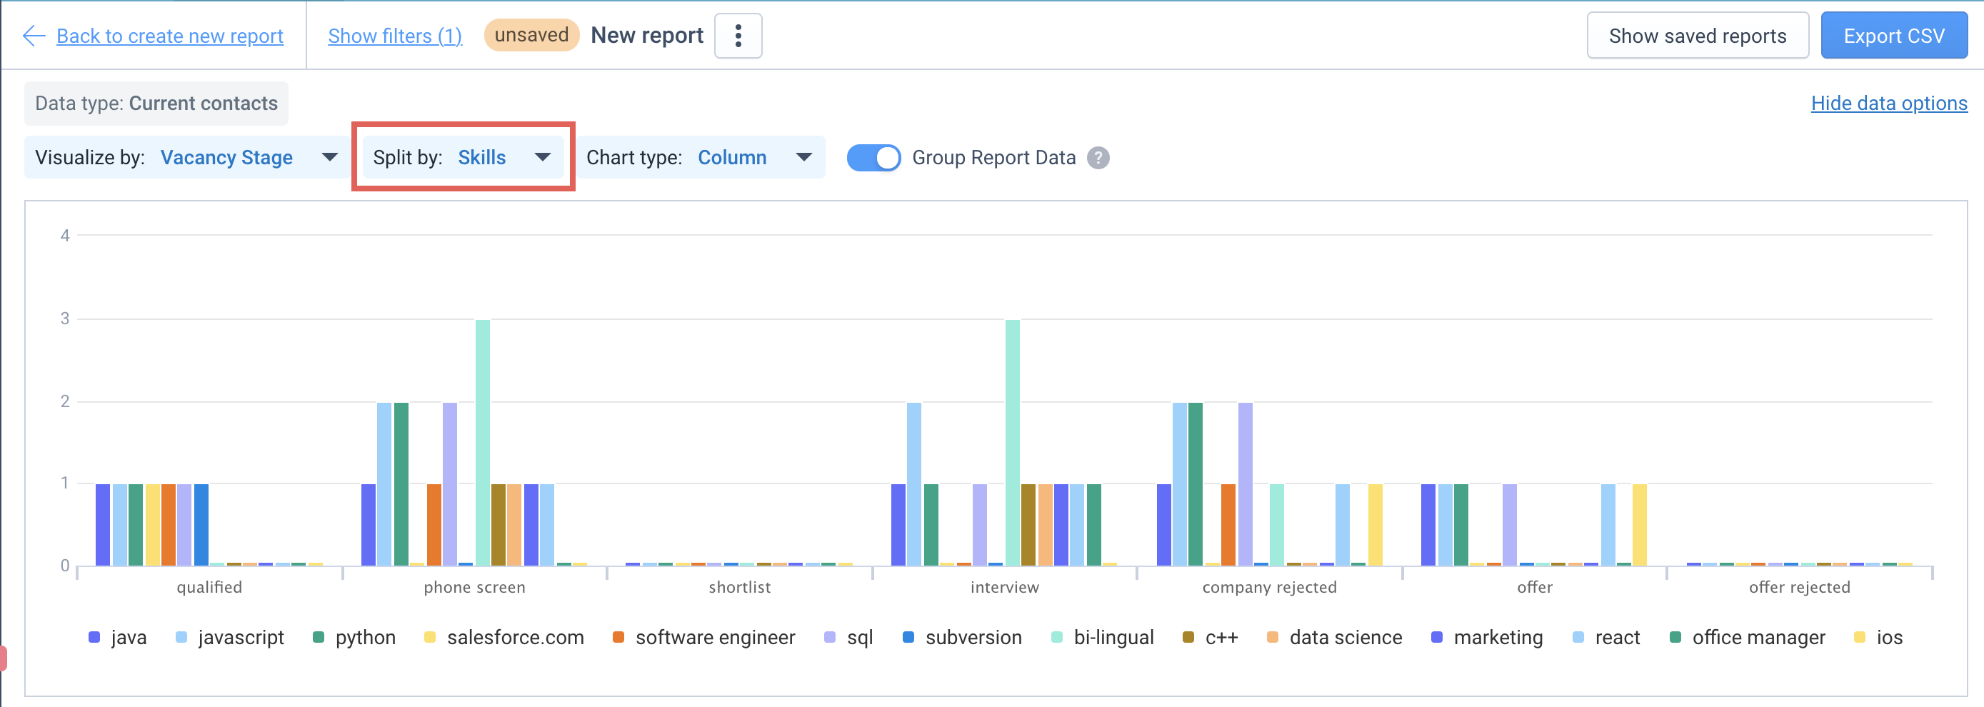
Task: Toggle salesforce.com series in legend
Action: tap(504, 638)
